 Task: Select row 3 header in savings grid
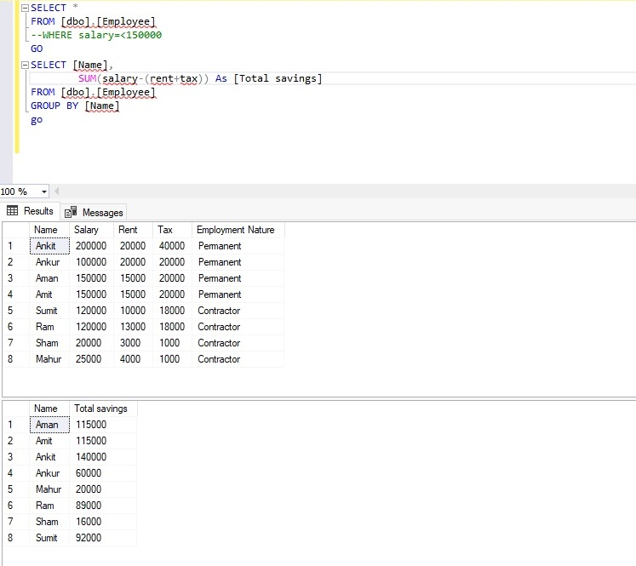[16, 457]
